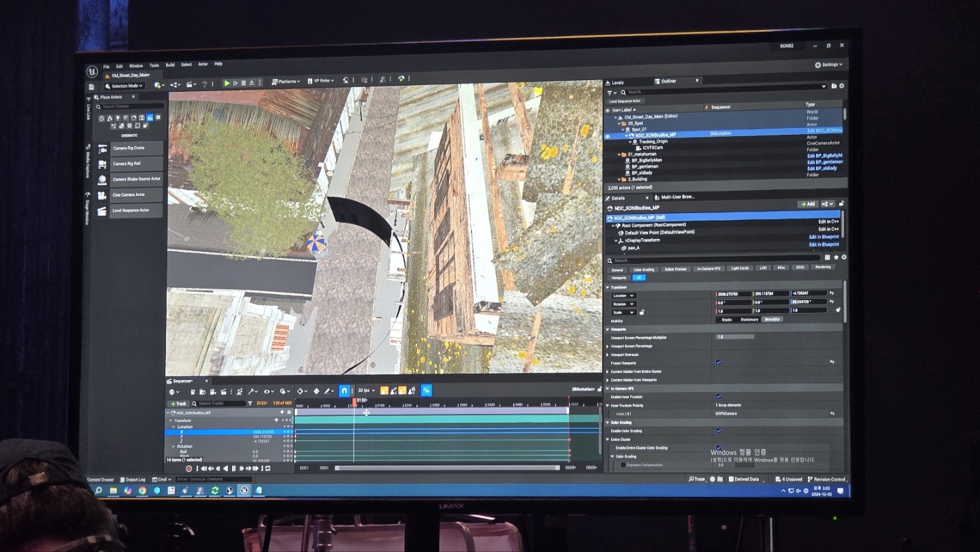Switch to the Levels tab

[617, 82]
